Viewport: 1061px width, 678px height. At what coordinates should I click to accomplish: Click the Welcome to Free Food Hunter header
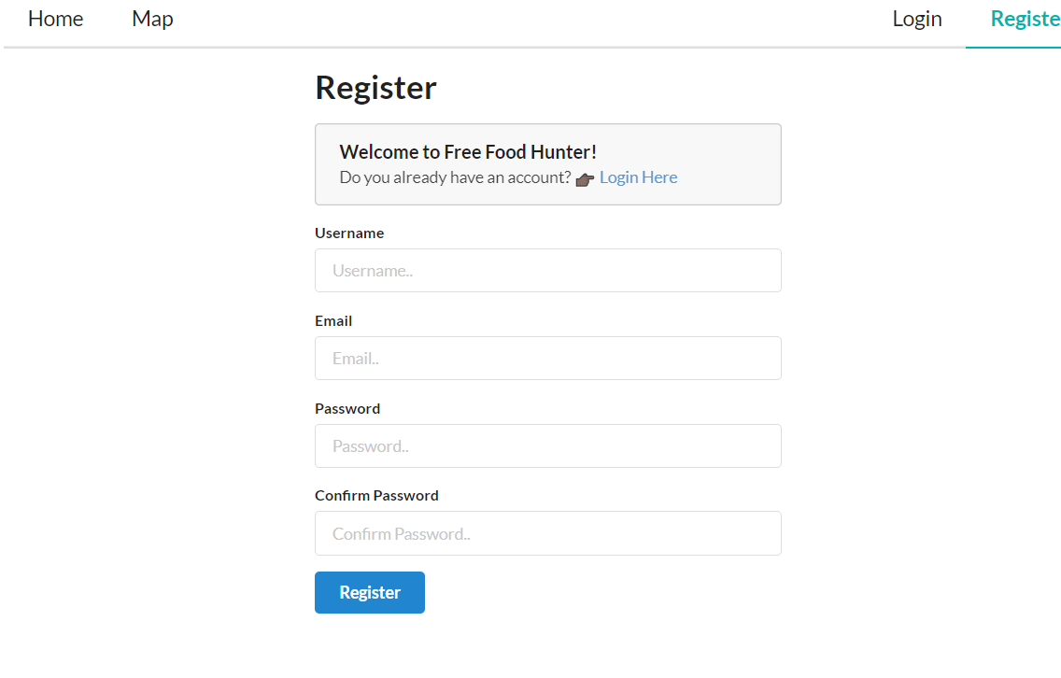point(468,151)
